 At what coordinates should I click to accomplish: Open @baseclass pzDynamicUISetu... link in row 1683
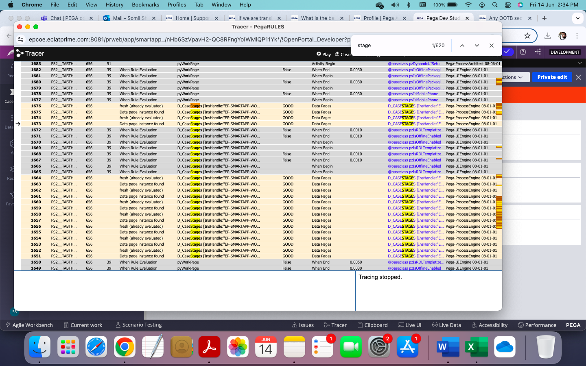pos(415,64)
